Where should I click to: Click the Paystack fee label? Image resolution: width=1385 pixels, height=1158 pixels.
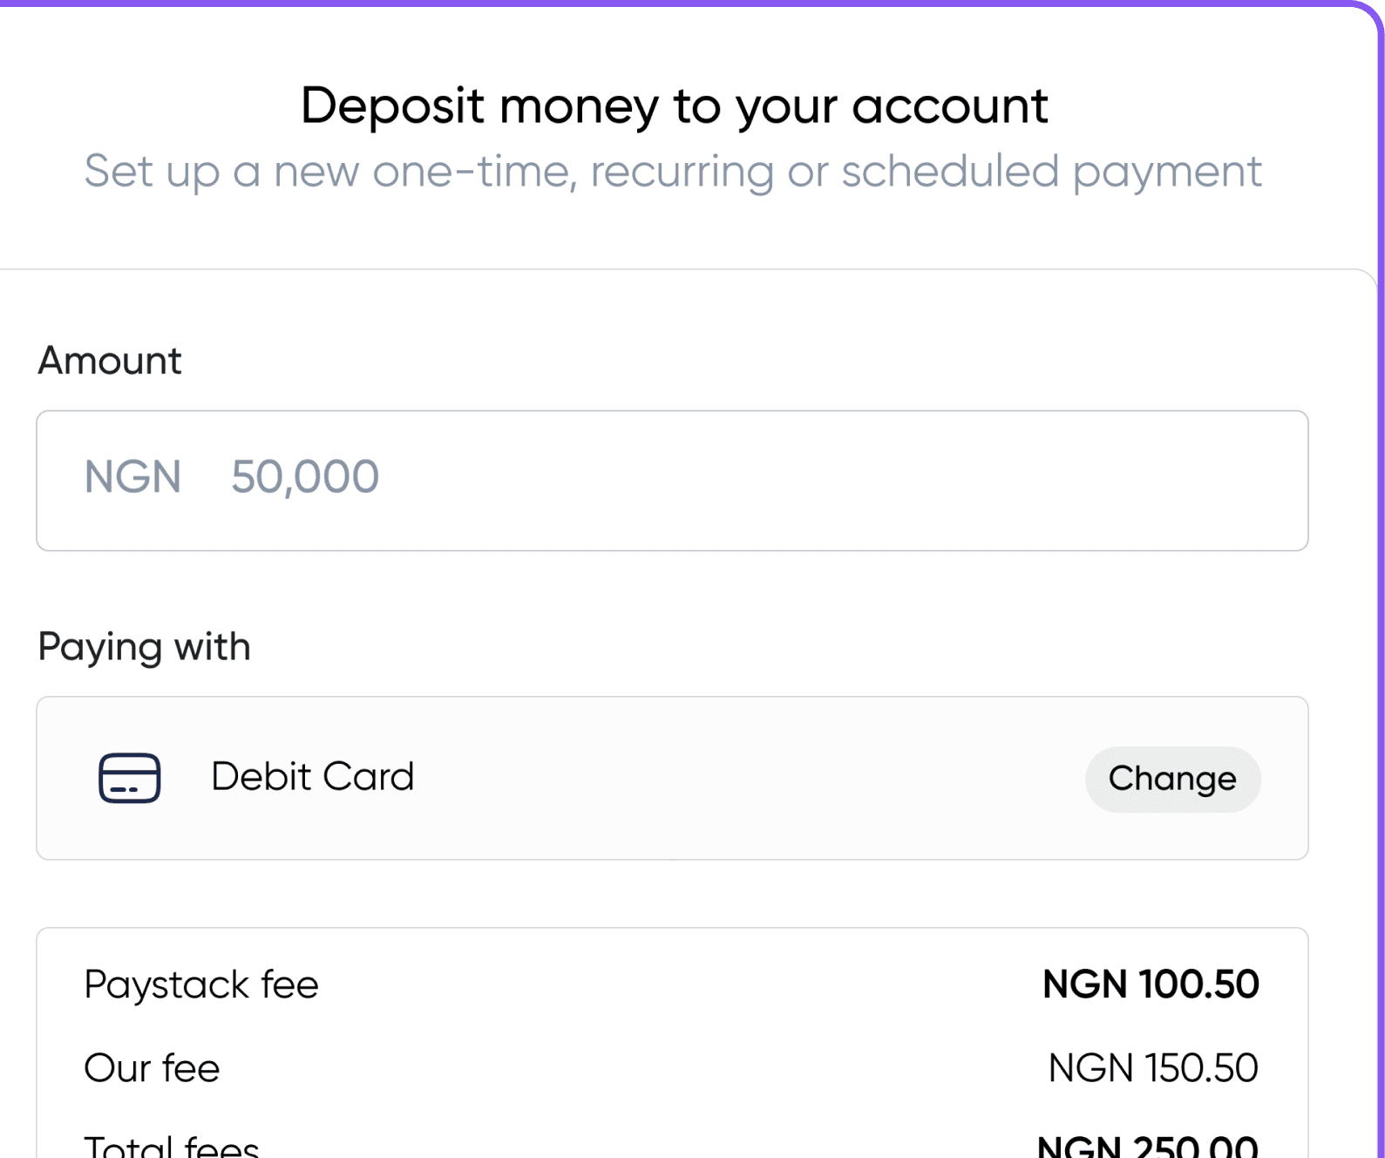[x=201, y=985]
